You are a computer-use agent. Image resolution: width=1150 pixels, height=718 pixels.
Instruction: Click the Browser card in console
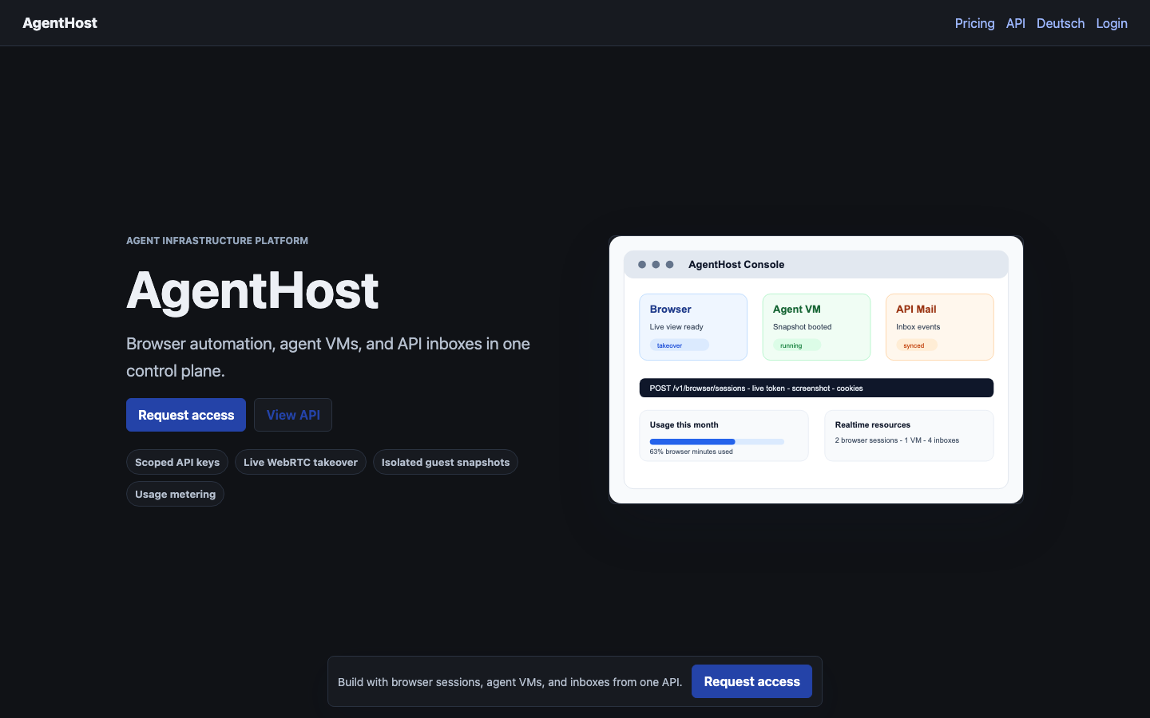(693, 327)
